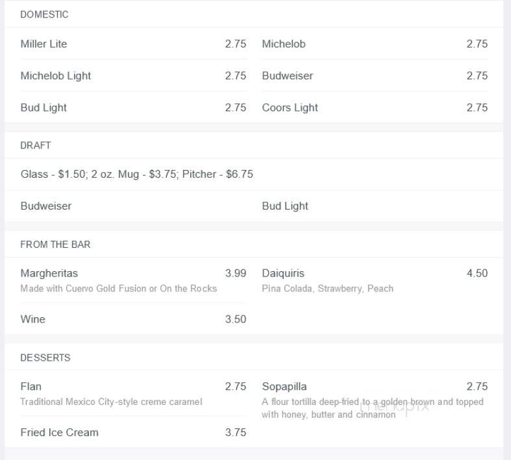The width and height of the screenshot is (511, 460).
Task: Click the Michelob Light item
Action: 133,76
